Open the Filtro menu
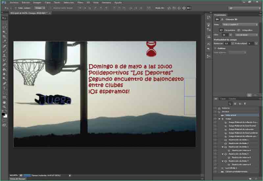 click(x=80, y=2)
